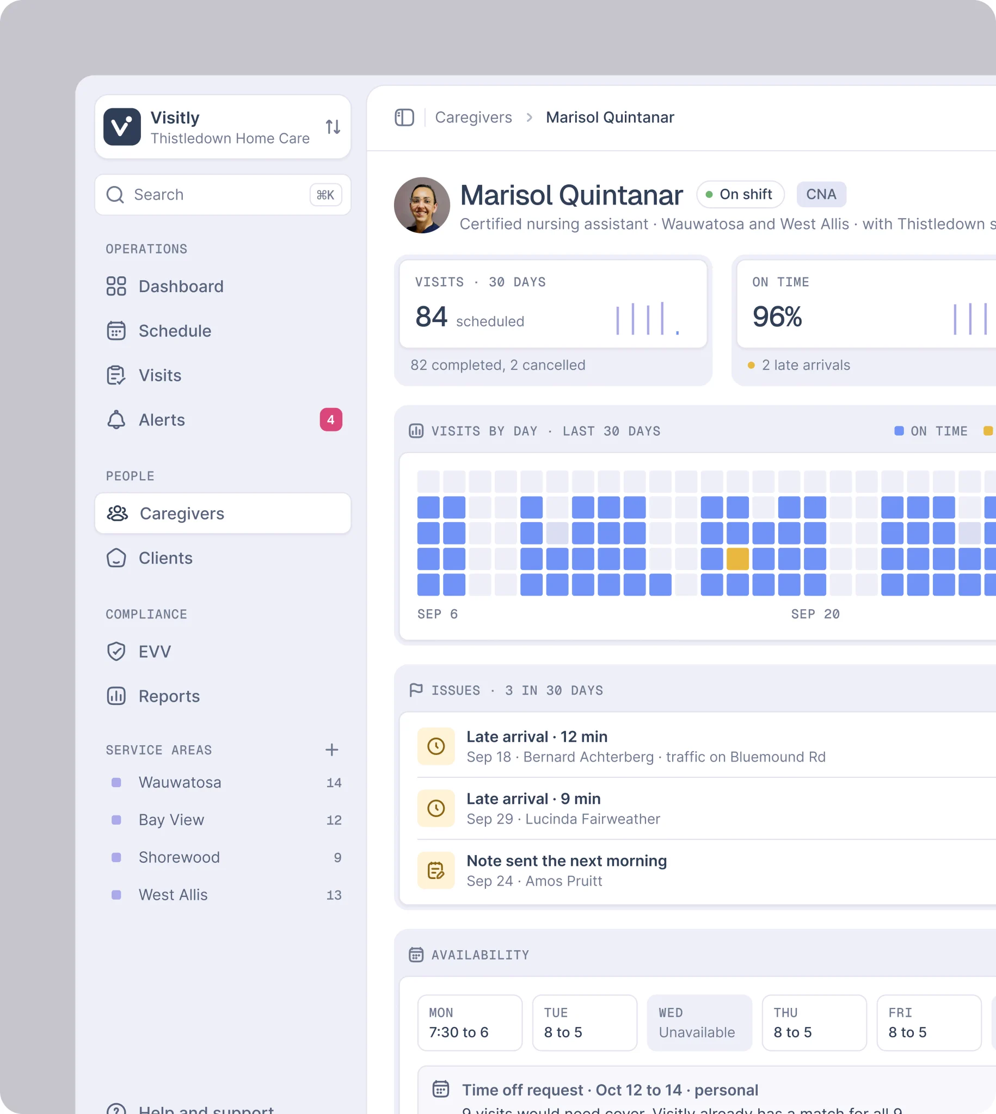The width and height of the screenshot is (996, 1114).
Task: Open Schedule in the sidebar
Action: 223,331
